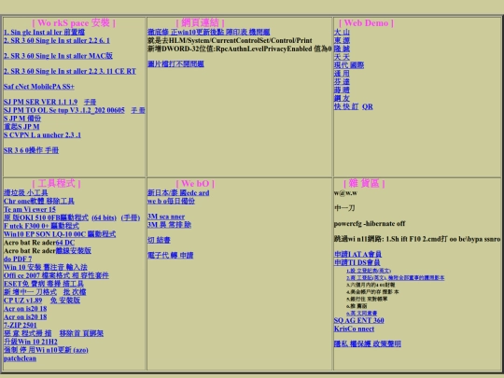The height and width of the screenshot is (378, 504).
Task: Open the SJPM TOOL Setup V3.1.2 link
Action: point(64,110)
